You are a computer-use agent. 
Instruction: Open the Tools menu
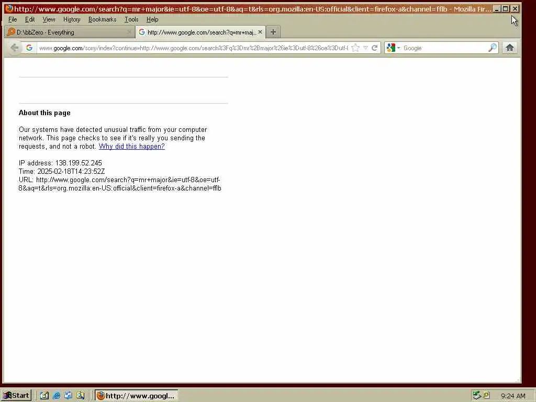coord(131,19)
